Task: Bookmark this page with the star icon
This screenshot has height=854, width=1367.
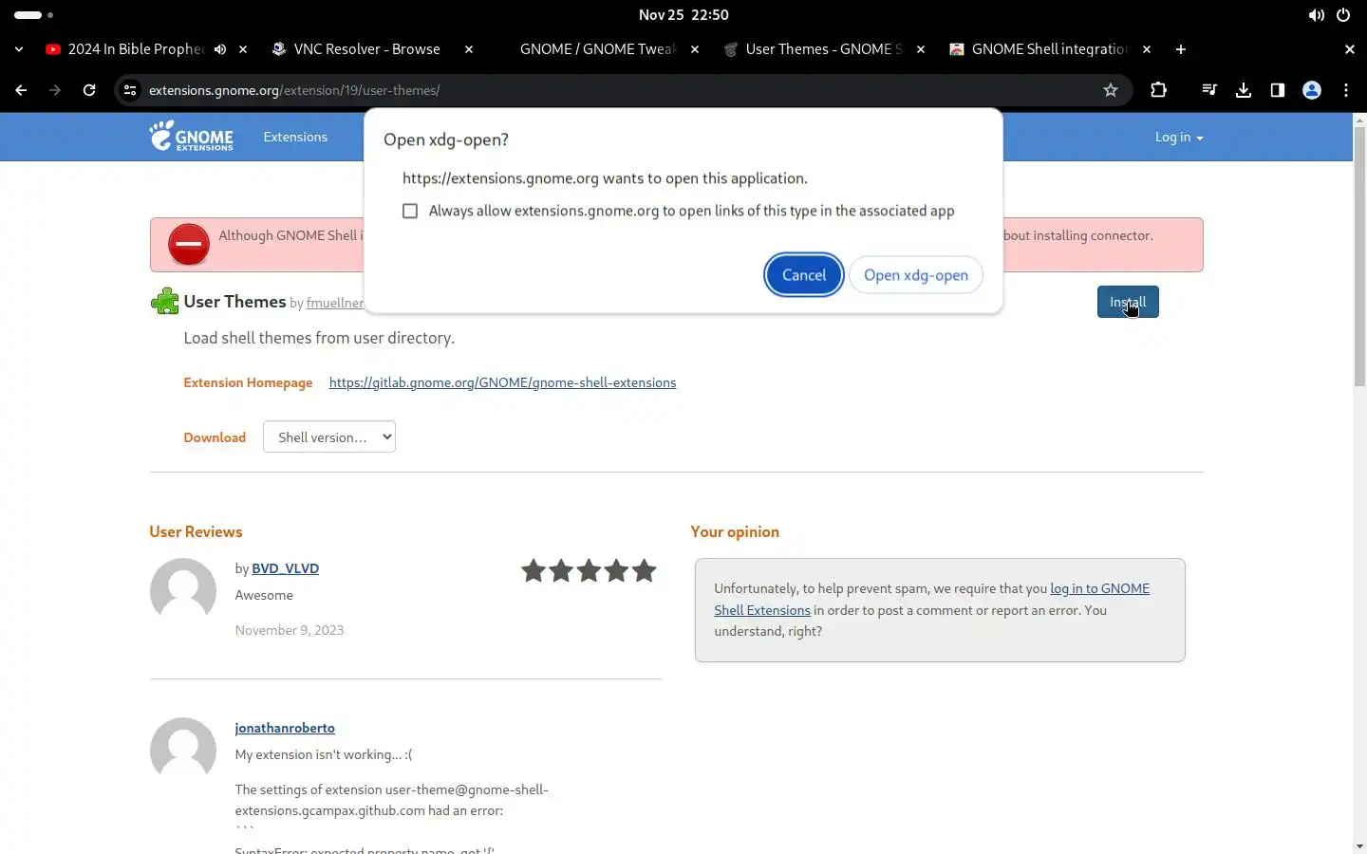Action: pos(1111,90)
